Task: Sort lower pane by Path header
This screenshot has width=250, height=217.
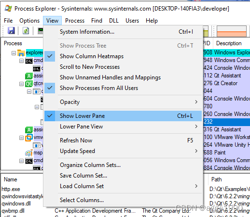Action: (x=216, y=179)
